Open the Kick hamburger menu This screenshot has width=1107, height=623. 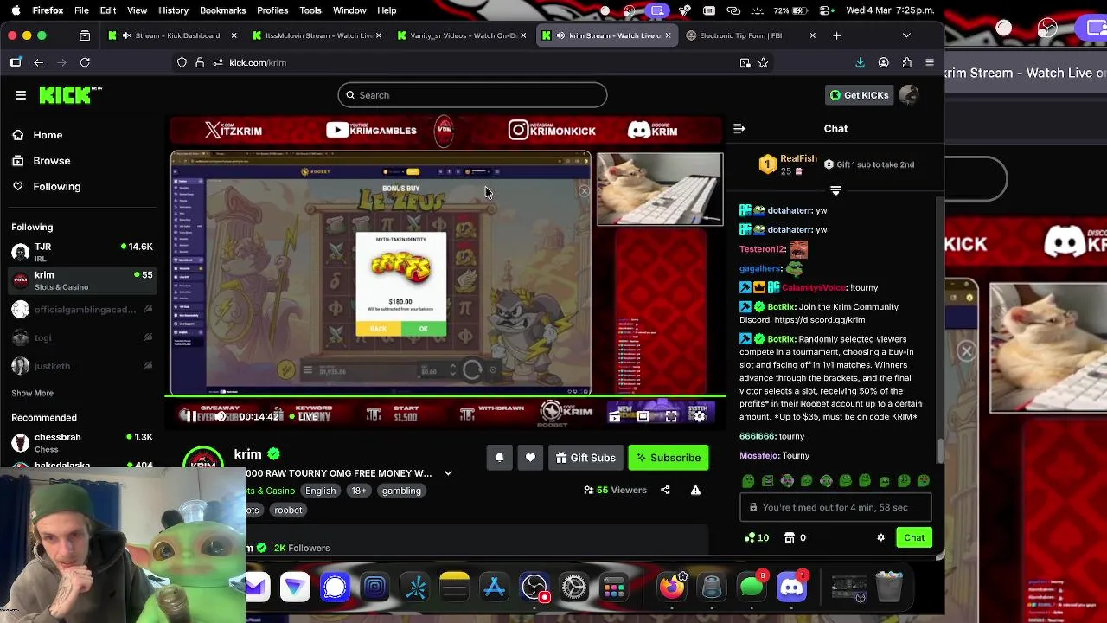point(21,95)
